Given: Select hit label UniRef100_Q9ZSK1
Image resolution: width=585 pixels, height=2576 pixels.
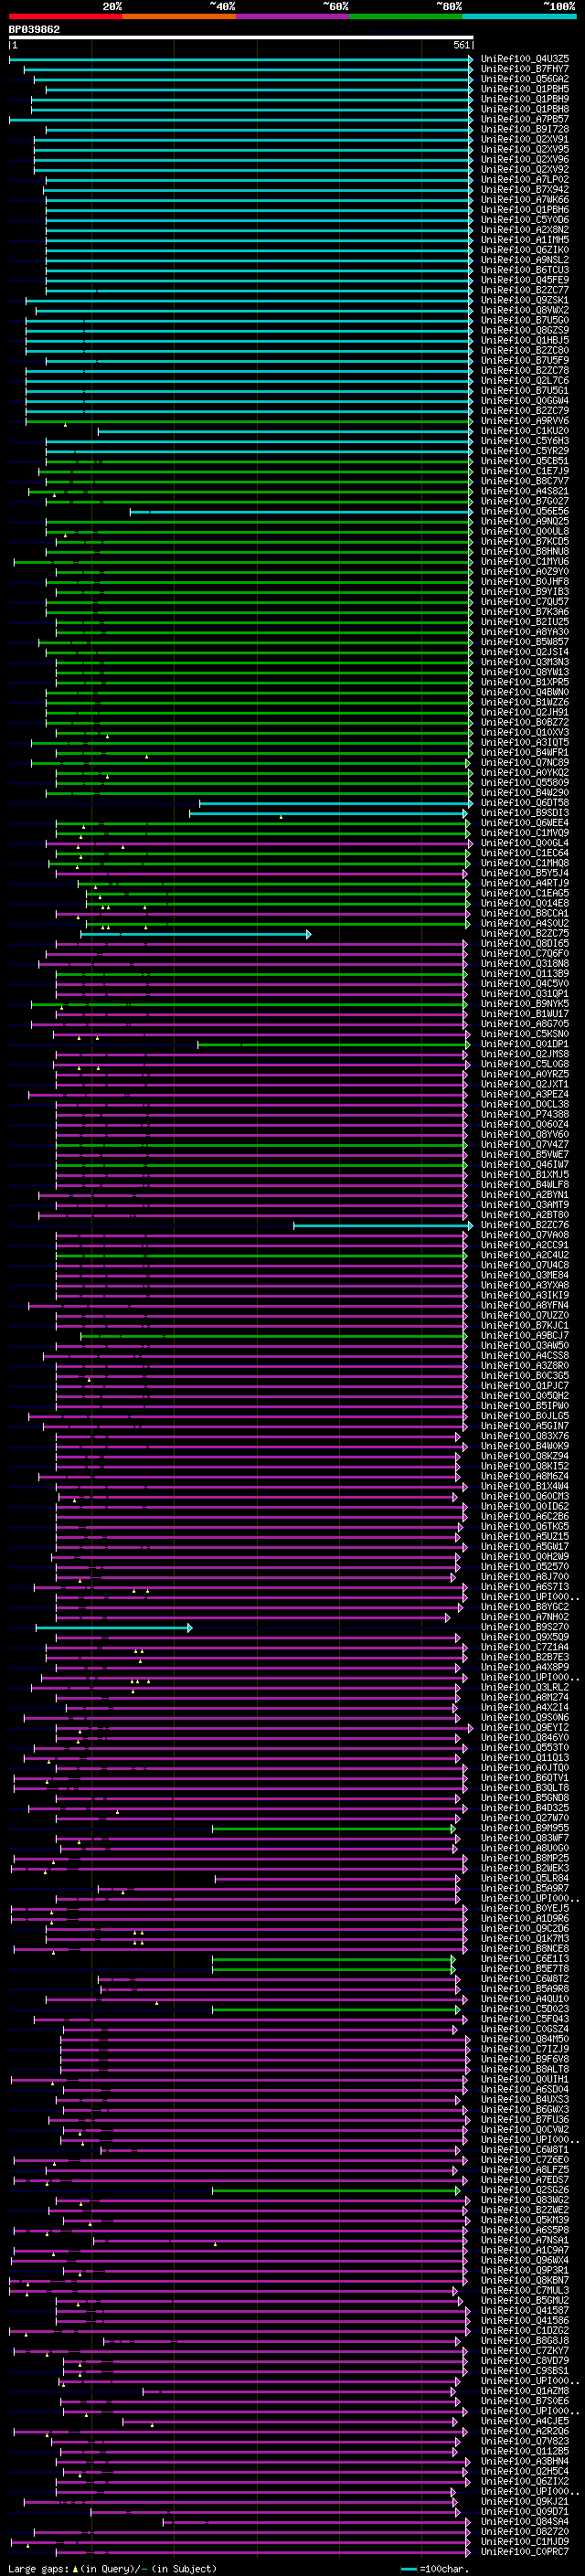Looking at the screenshot, I should (525, 300).
